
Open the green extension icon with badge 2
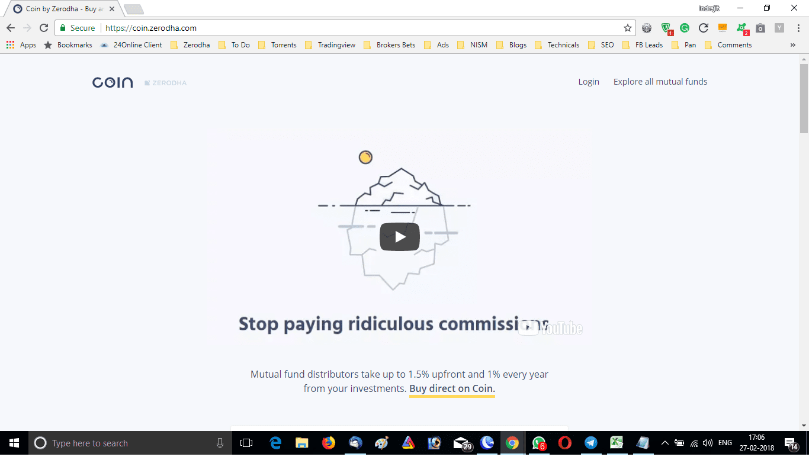742,28
